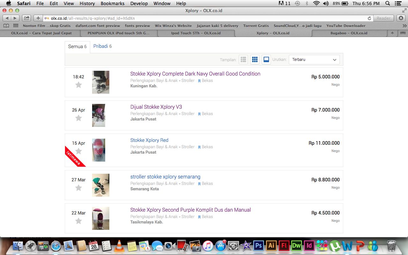Star the Stokke Xplory Red listing
Screen dimensions: 408x255
[78, 151]
